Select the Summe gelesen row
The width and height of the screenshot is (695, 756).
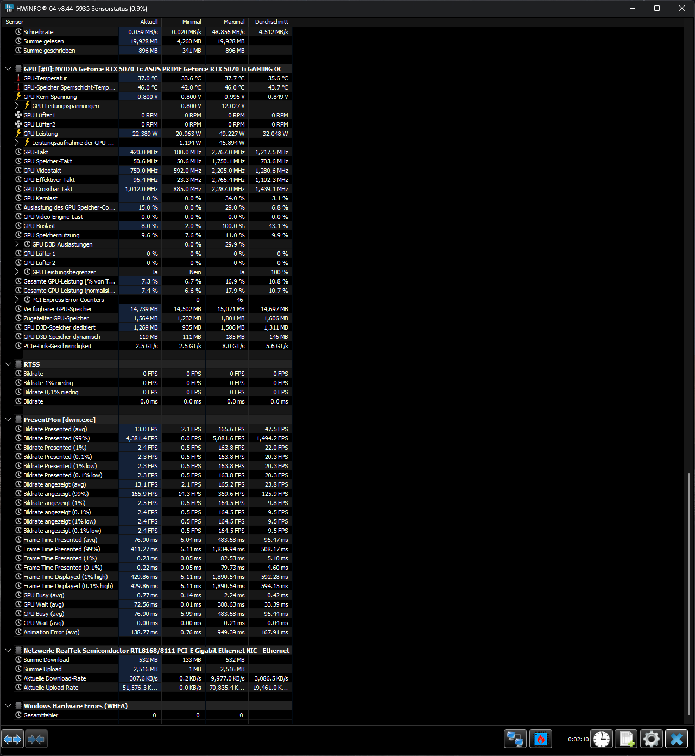pyautogui.click(x=146, y=41)
